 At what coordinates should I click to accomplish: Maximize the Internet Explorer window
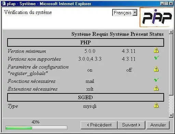point(166,3)
